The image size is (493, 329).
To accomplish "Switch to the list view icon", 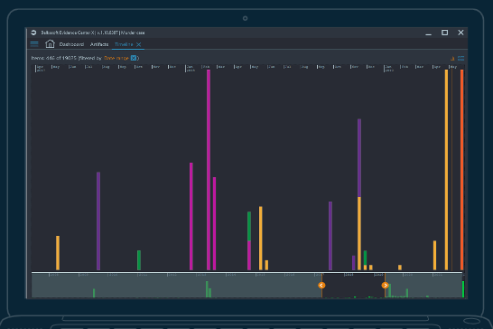I will 460,58.
